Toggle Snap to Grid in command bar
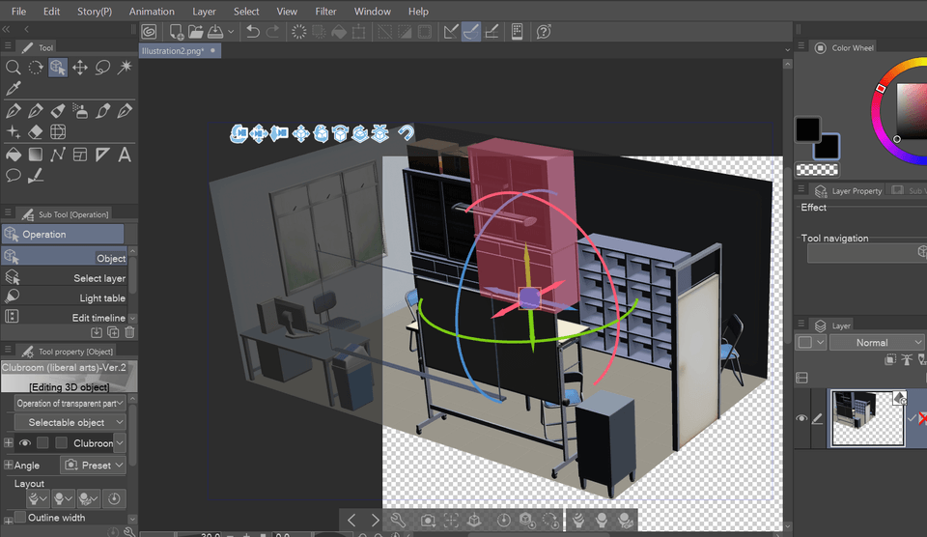The image size is (927, 537). (492, 32)
